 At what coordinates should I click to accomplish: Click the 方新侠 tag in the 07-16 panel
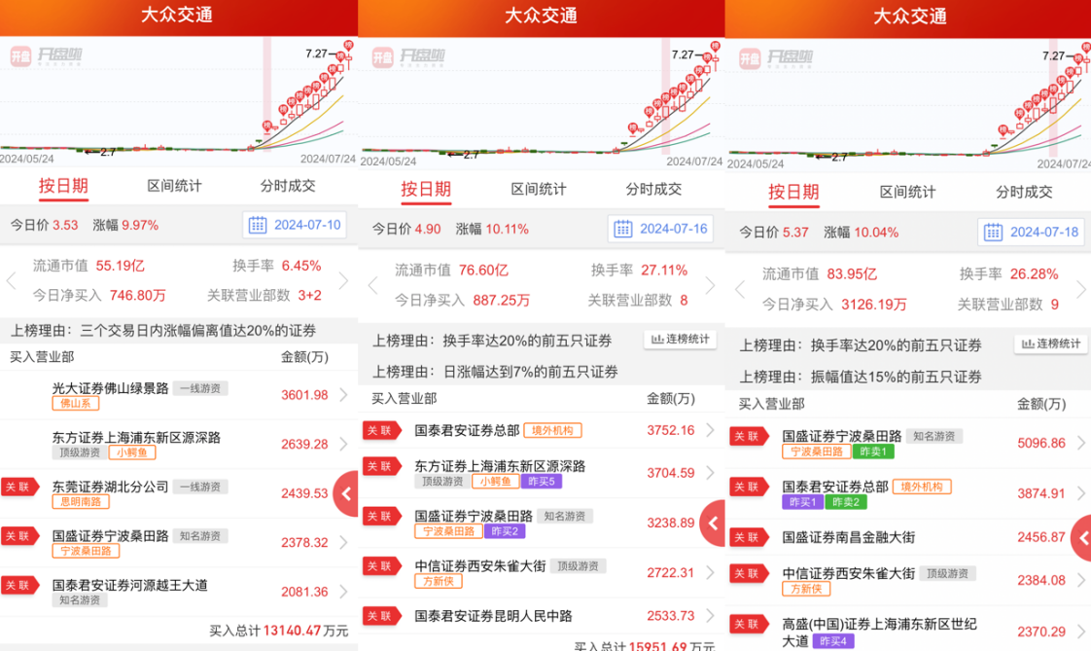click(x=439, y=581)
